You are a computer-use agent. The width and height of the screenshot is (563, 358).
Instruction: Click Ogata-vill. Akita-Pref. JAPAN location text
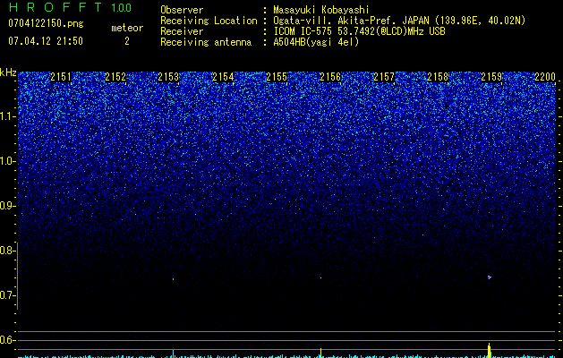399,21
